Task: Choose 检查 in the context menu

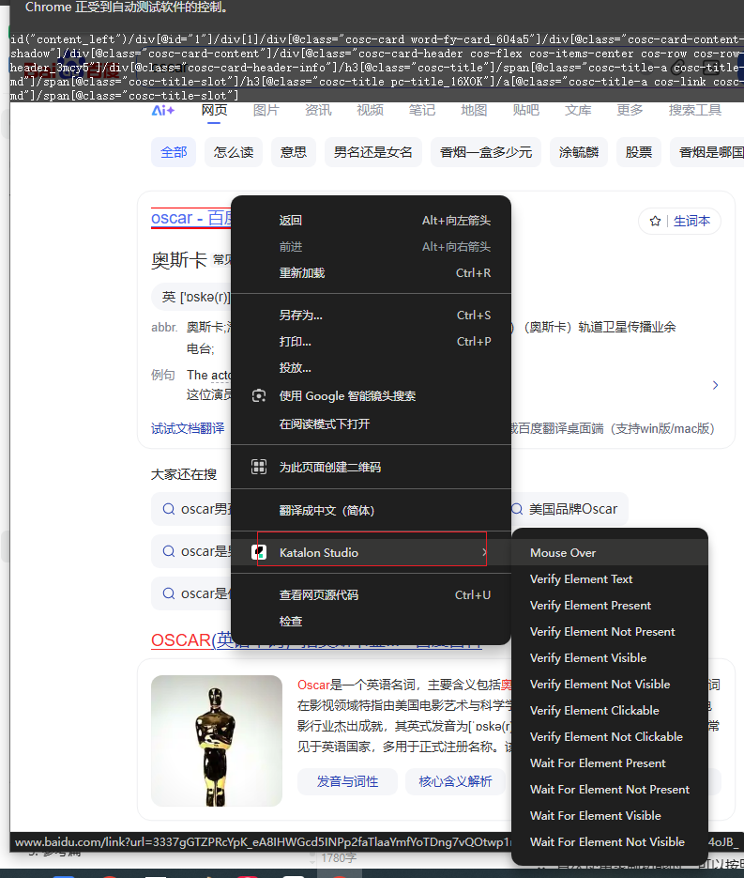Action: click(371, 622)
